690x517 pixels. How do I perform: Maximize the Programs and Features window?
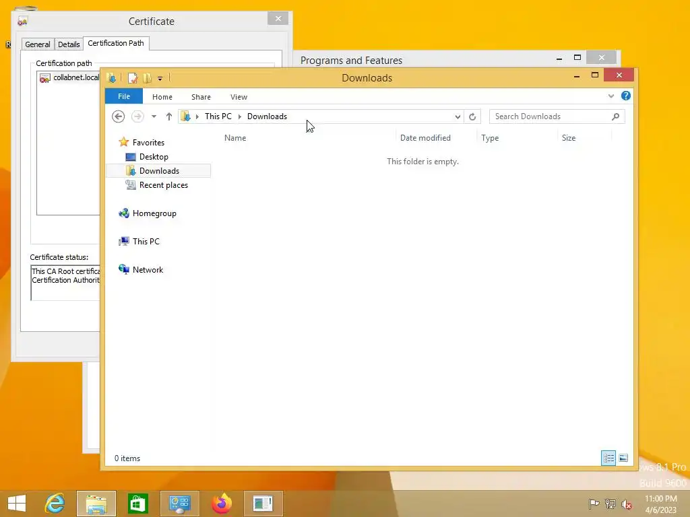click(577, 58)
